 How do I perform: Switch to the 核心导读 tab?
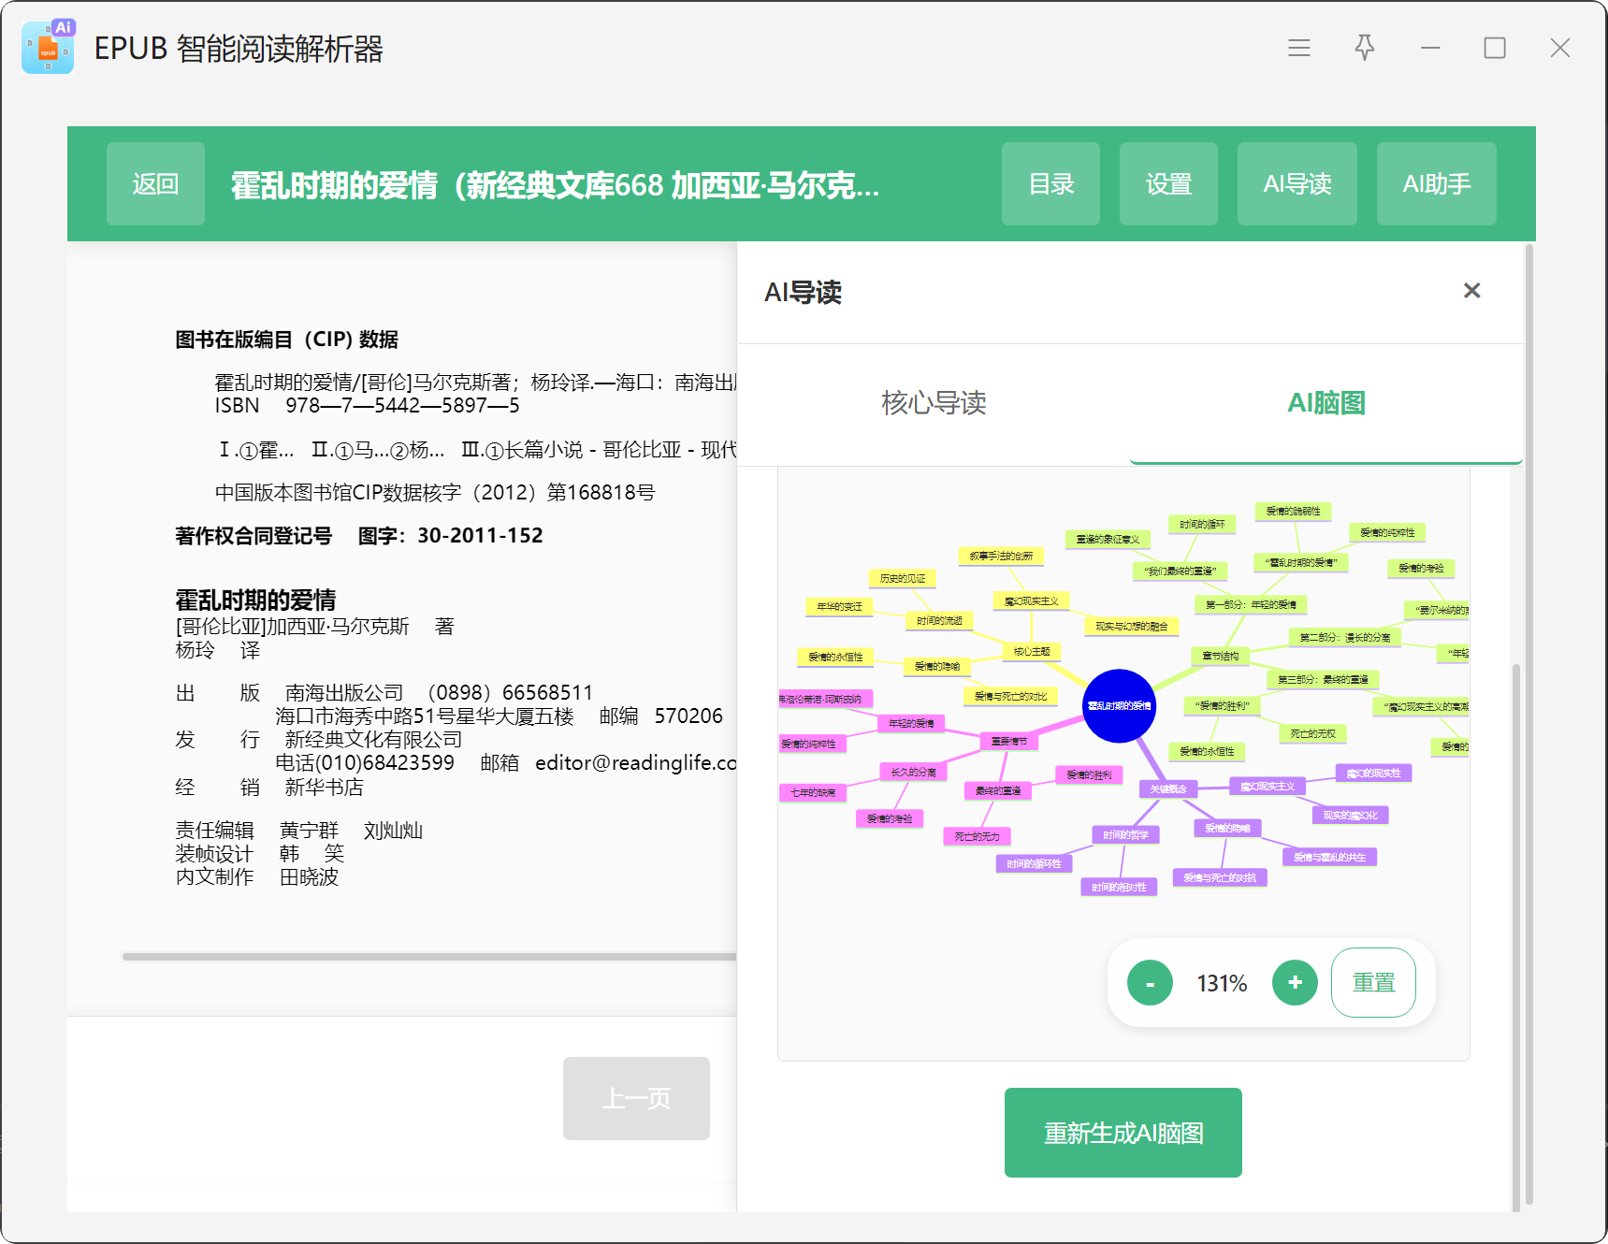pyautogui.click(x=934, y=403)
